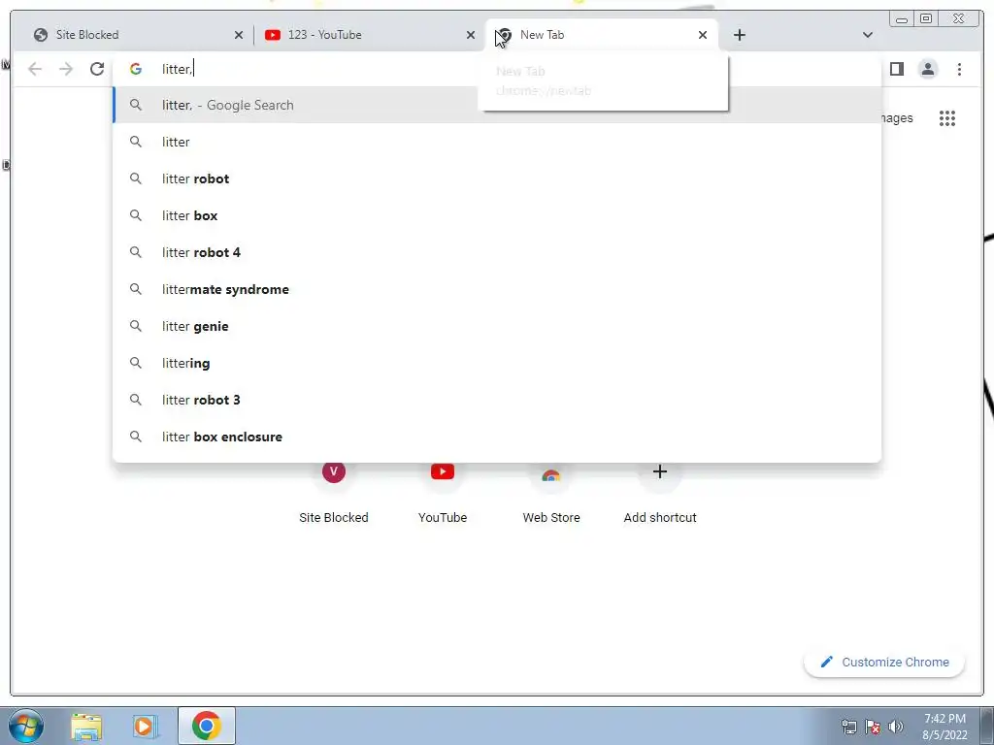This screenshot has width=994, height=745.
Task: Expand the tab search chevron
Action: pos(868,35)
